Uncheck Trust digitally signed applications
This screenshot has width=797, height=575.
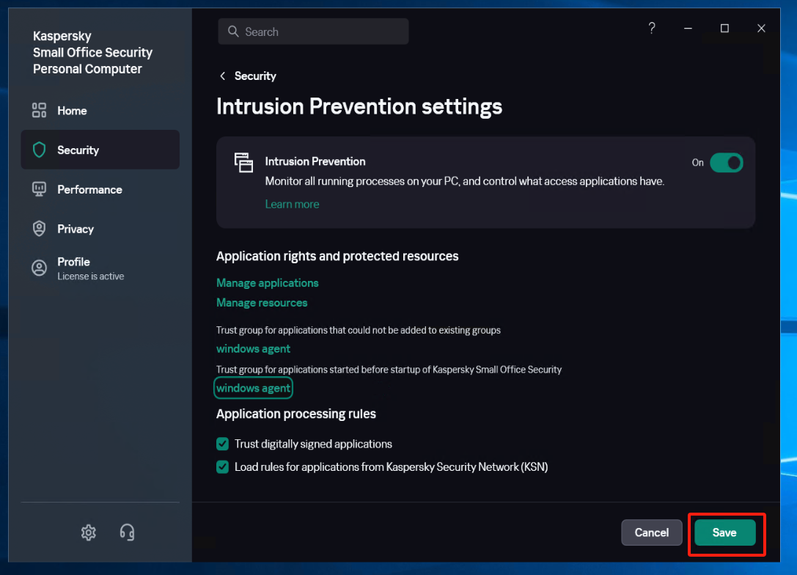(x=222, y=444)
